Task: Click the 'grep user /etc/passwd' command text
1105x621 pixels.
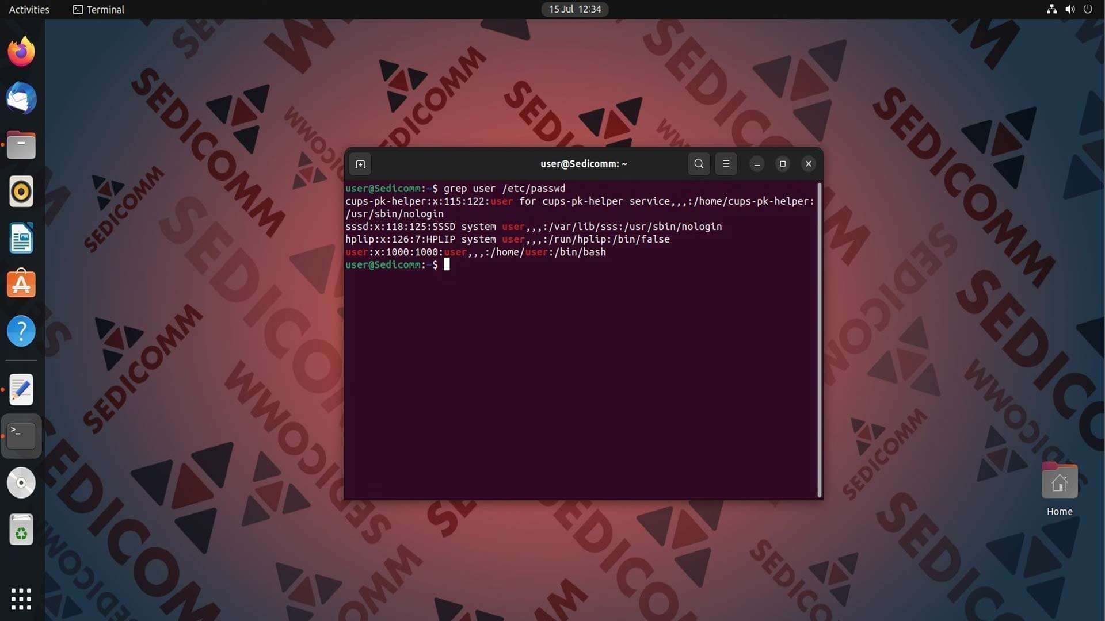Action: click(x=504, y=188)
